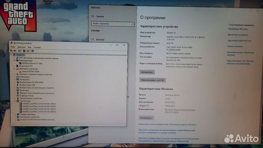Open the Файл menu in Device Manager

[13, 47]
